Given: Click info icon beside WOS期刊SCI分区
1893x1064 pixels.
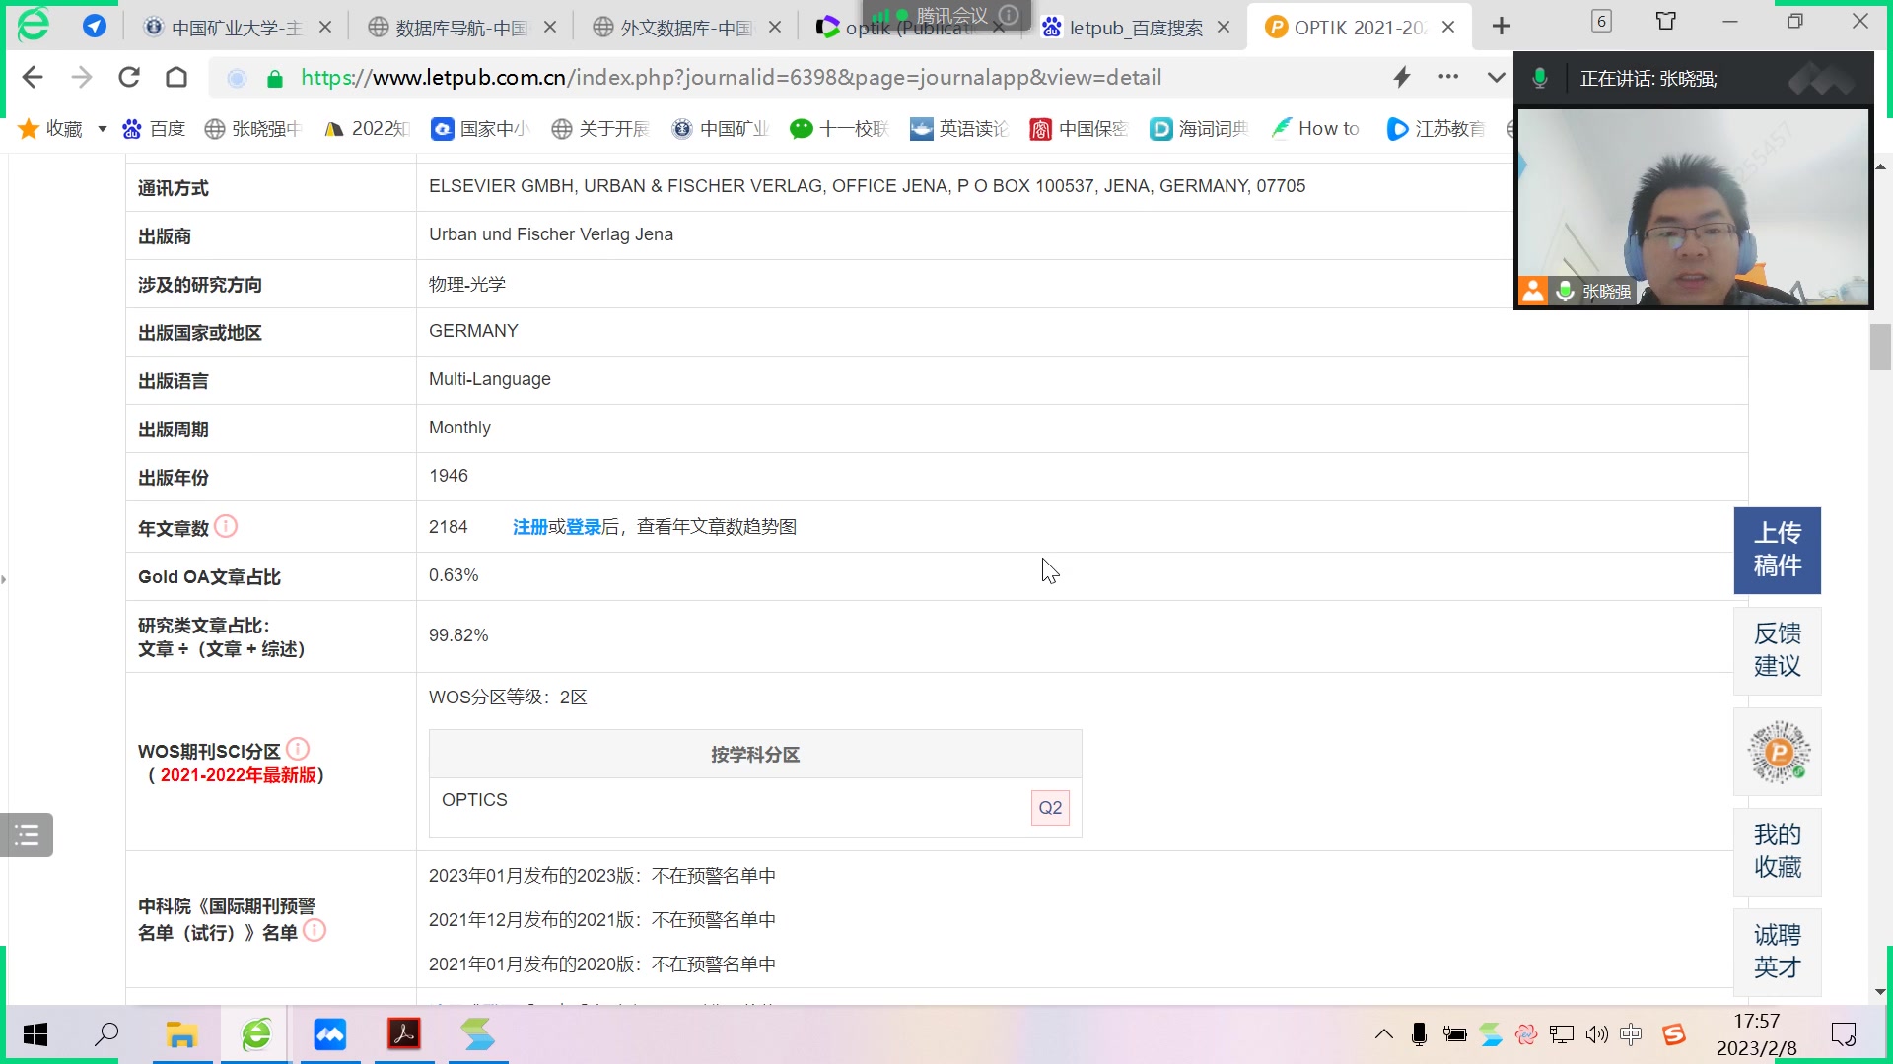Looking at the screenshot, I should point(298,749).
